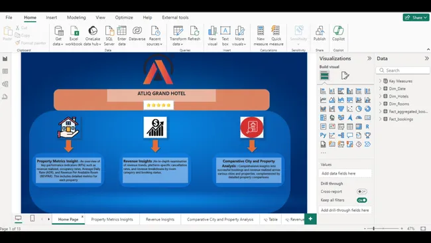
Task: Switch to Report view in left sidebar
Action: tap(5, 58)
